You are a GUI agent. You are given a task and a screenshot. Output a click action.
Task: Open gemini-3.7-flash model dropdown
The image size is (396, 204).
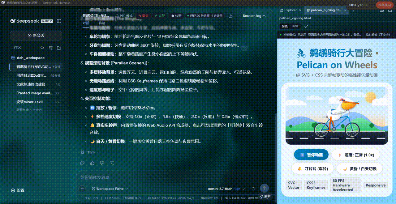pyautogui.click(x=226, y=189)
